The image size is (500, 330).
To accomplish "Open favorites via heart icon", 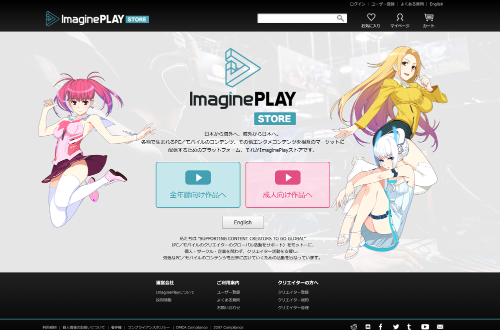I will 371,17.
